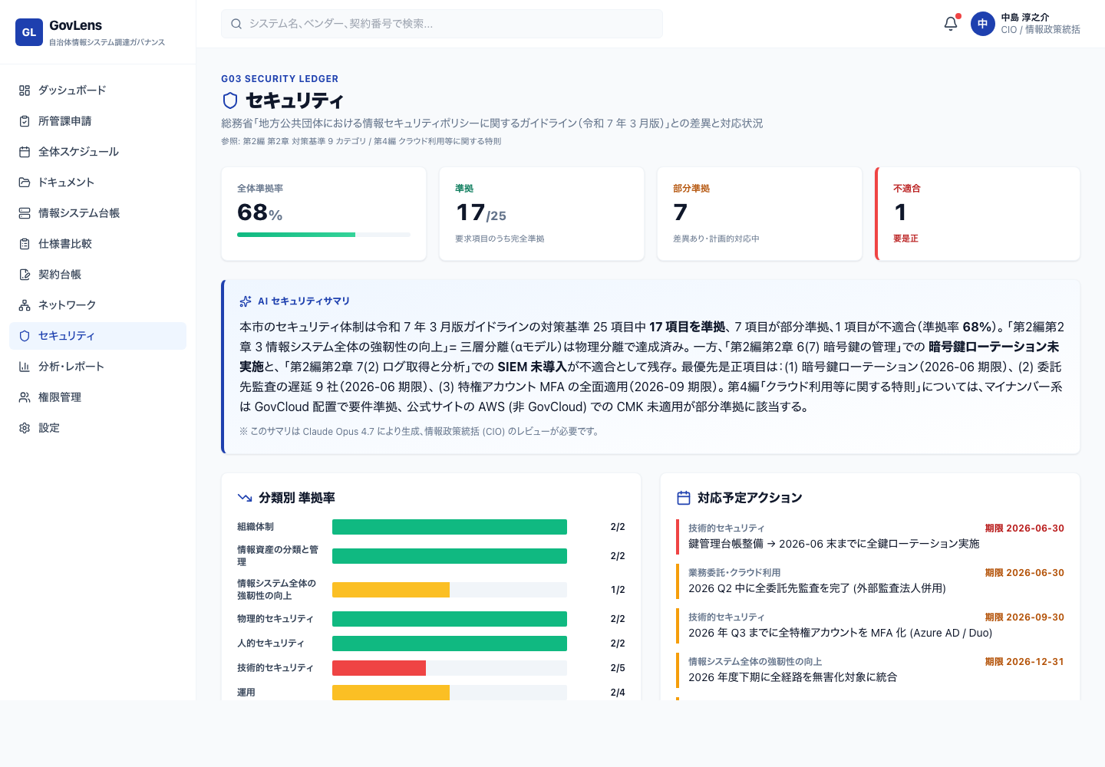Viewport: 1105px width, 767px height.
Task: Click the system search field at top
Action: click(x=442, y=24)
